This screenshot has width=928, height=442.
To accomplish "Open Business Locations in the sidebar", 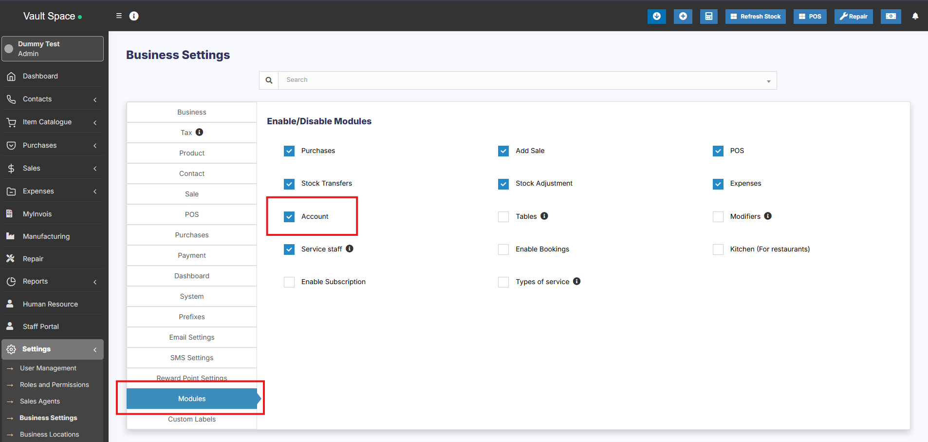I will [x=49, y=434].
